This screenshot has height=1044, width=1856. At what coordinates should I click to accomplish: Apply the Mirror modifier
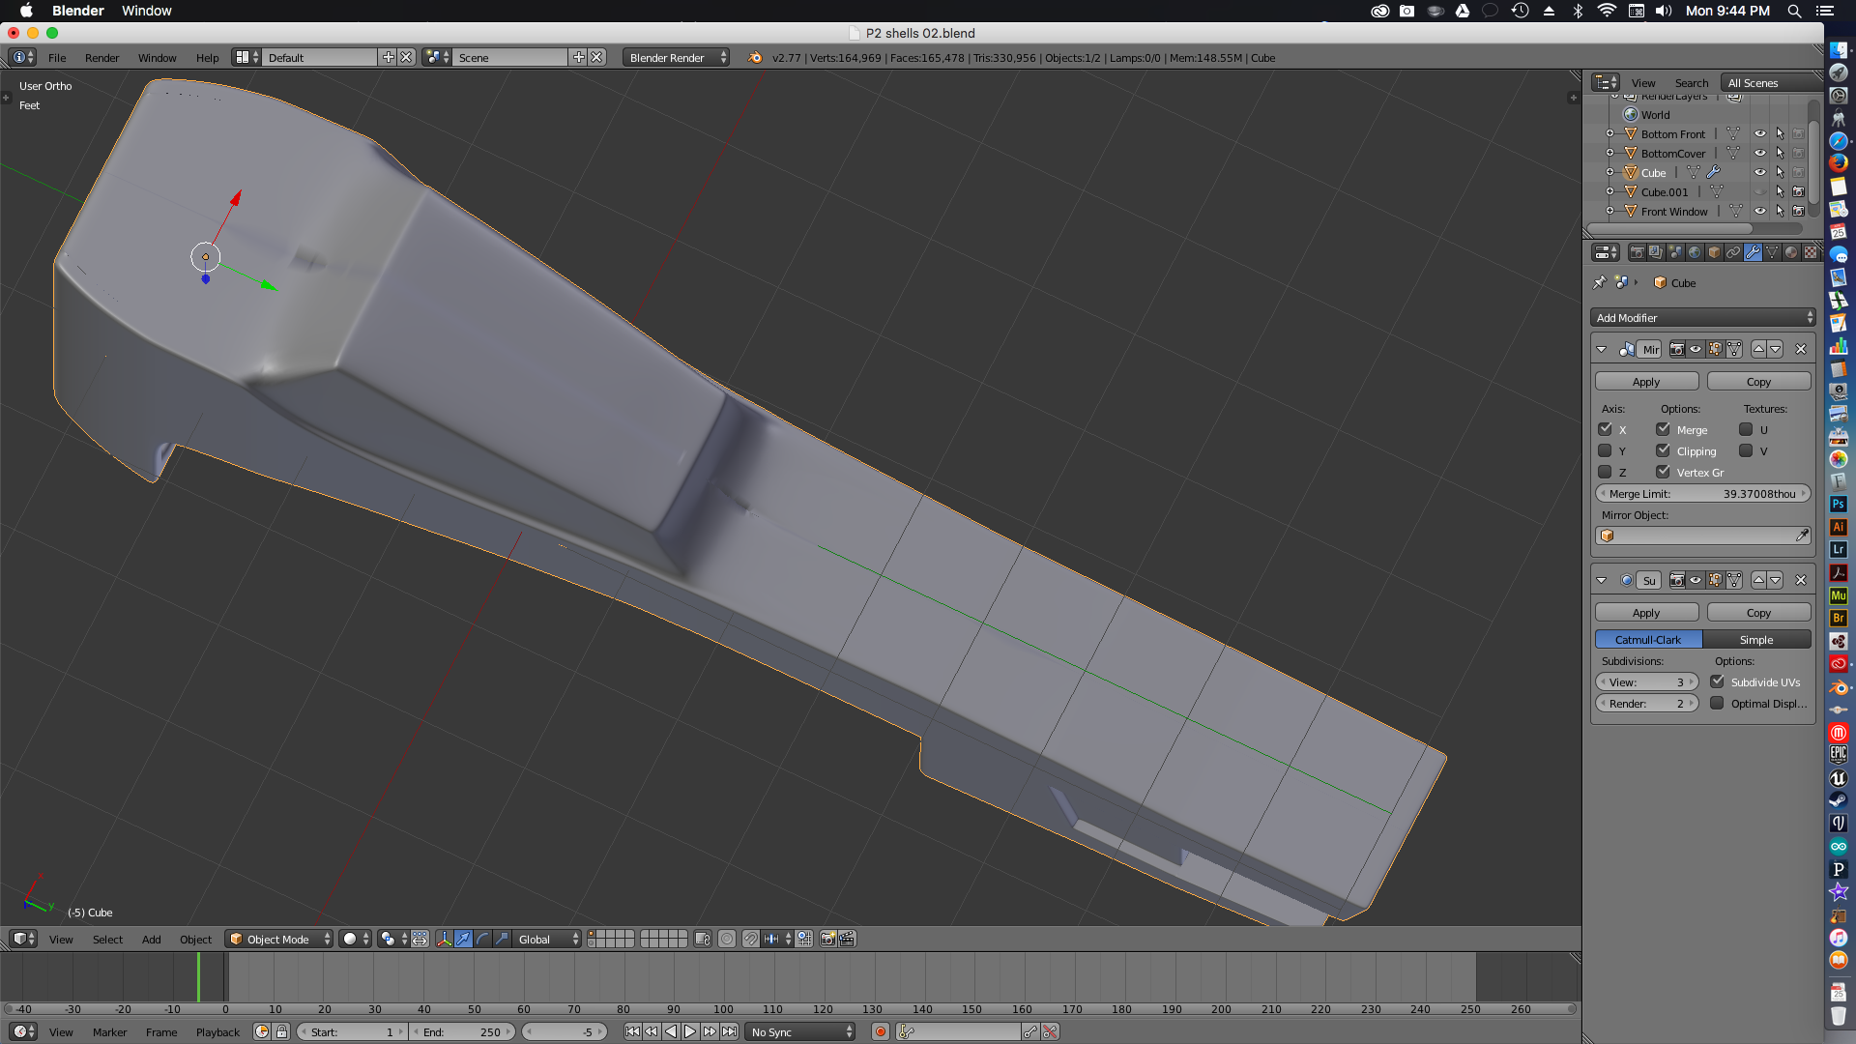[1646, 381]
